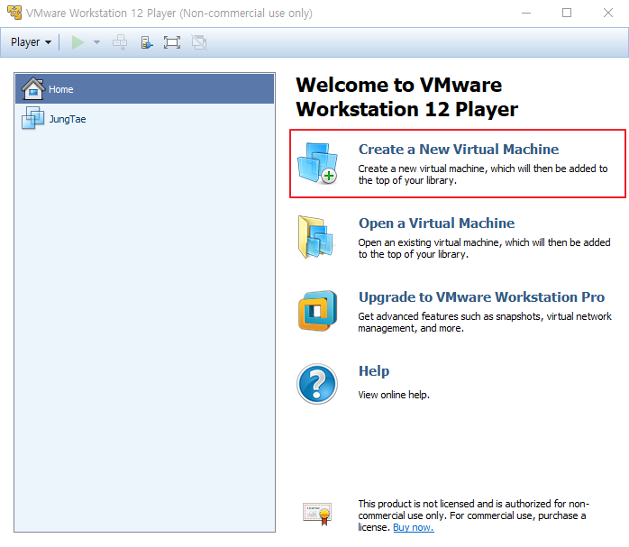Expand the power options arrow beside play
Screen dimensions: 629x547
point(96,42)
